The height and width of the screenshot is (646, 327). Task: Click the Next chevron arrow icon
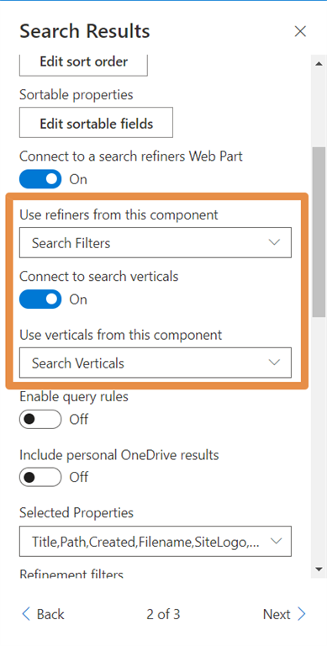click(x=302, y=614)
